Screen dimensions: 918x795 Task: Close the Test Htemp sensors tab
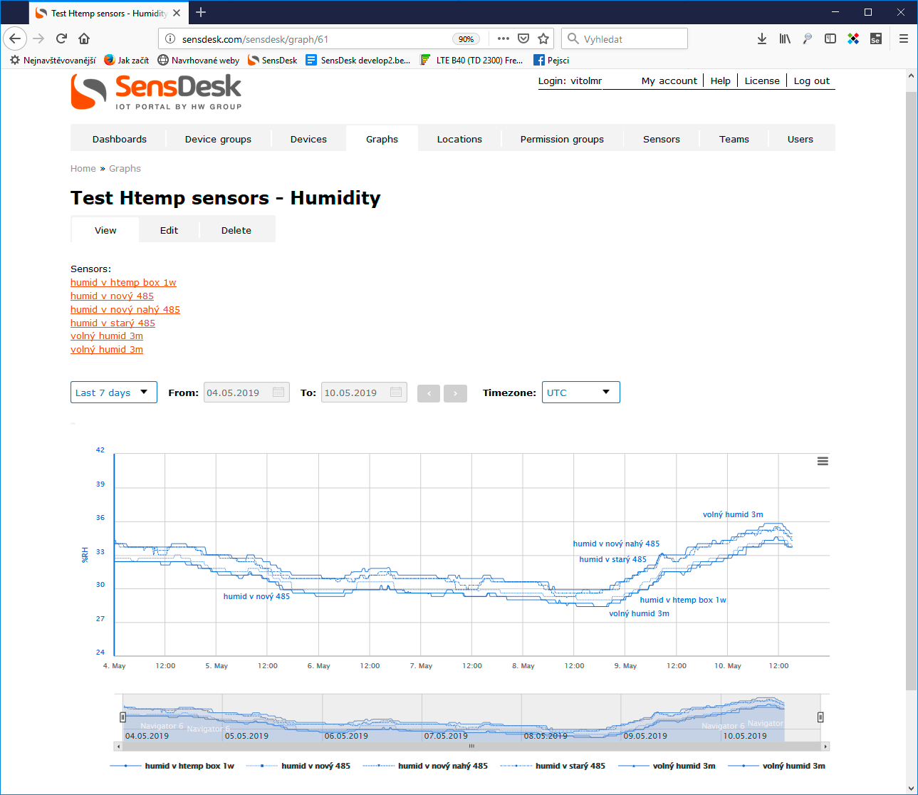pos(177,13)
